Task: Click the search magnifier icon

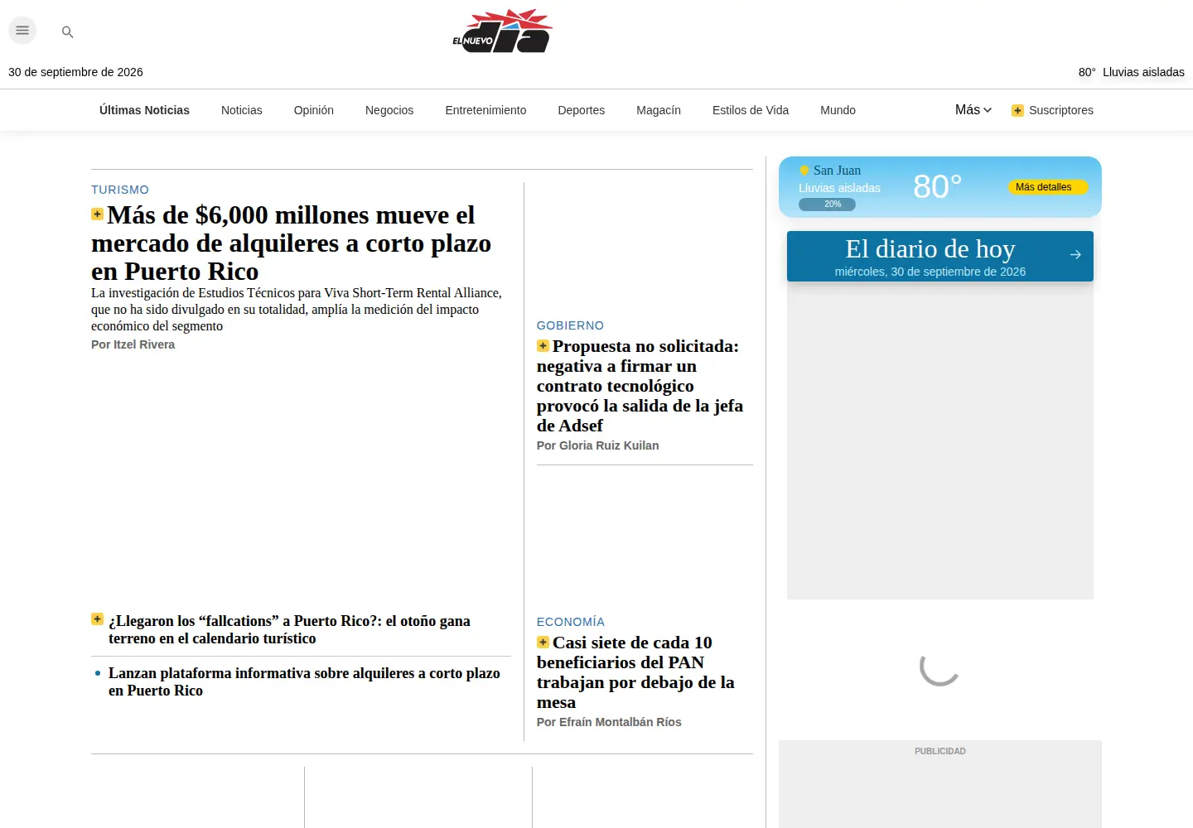Action: (68, 32)
